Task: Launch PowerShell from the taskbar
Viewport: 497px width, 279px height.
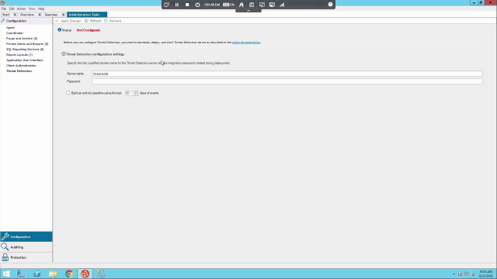Action: [37, 274]
